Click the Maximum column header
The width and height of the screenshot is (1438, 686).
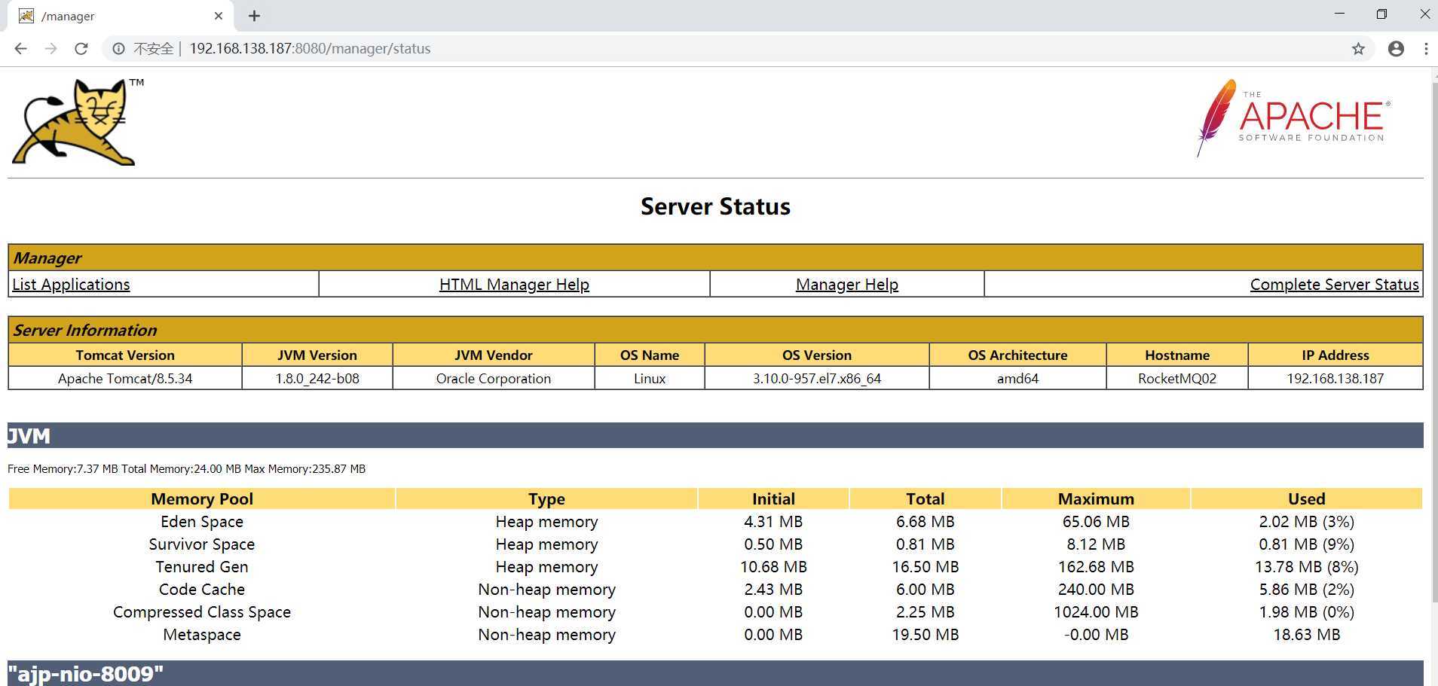pos(1096,498)
